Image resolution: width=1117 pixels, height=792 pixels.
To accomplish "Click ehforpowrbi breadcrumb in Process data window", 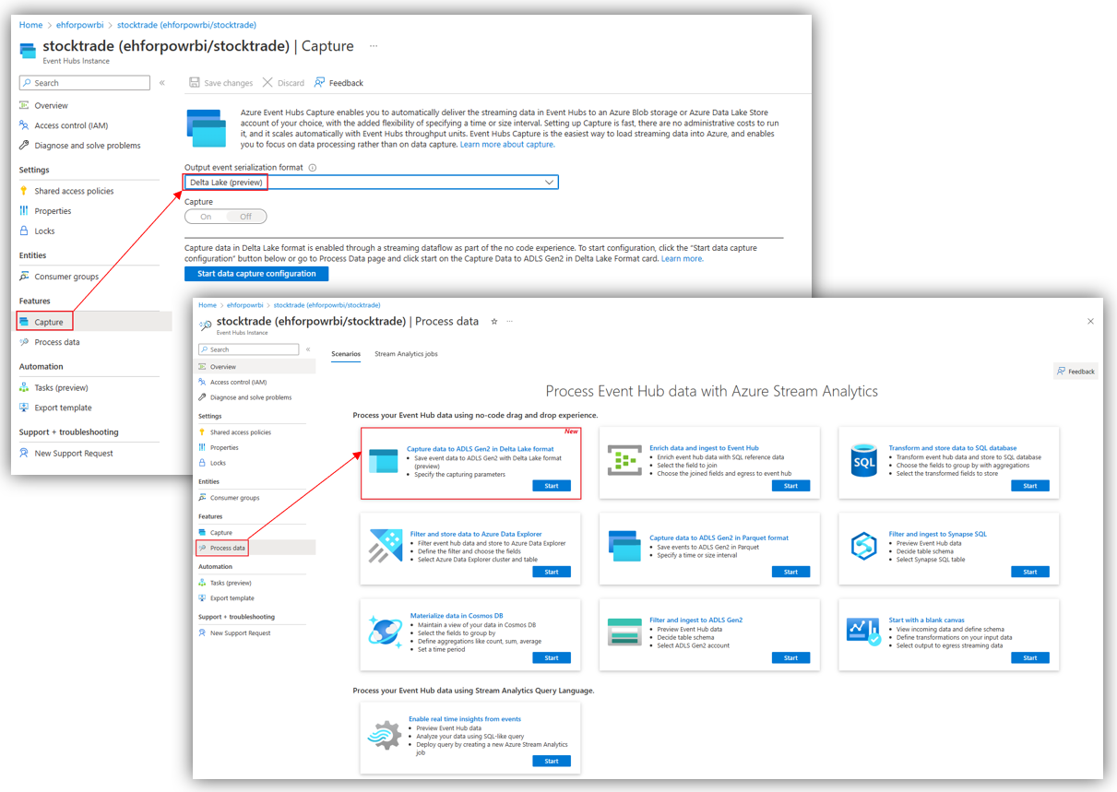I will [245, 305].
